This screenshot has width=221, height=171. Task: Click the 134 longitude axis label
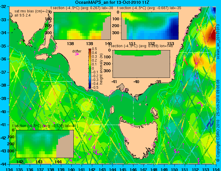click(9, 169)
